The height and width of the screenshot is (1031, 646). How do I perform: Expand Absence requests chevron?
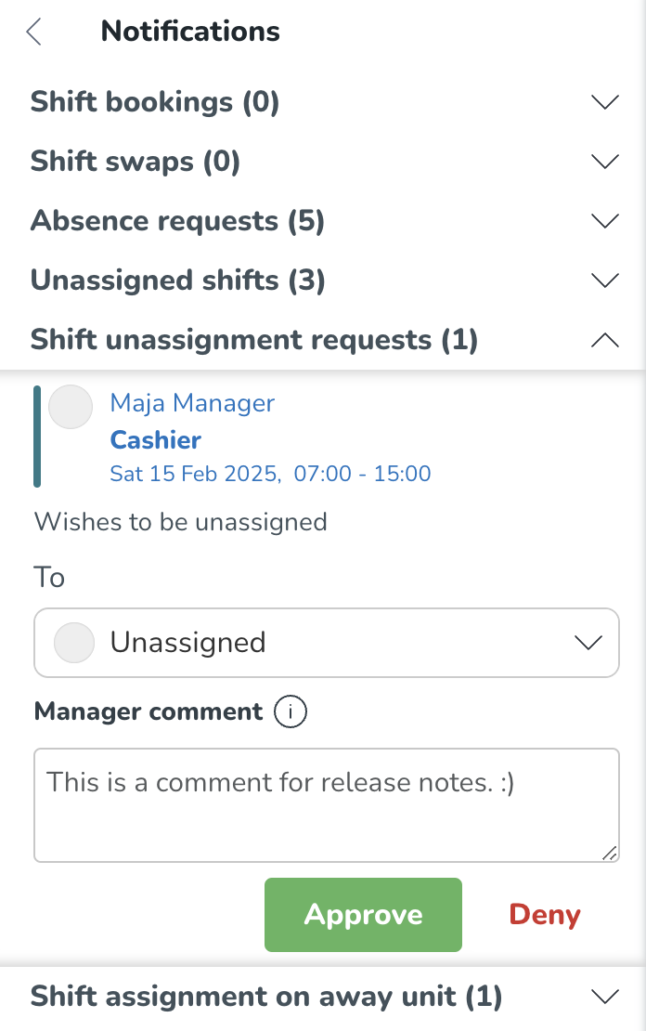point(604,221)
